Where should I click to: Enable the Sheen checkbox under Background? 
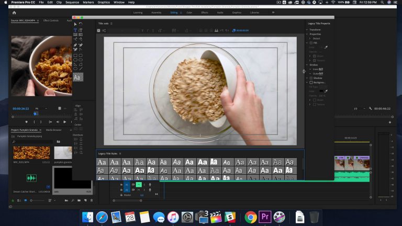point(315,100)
